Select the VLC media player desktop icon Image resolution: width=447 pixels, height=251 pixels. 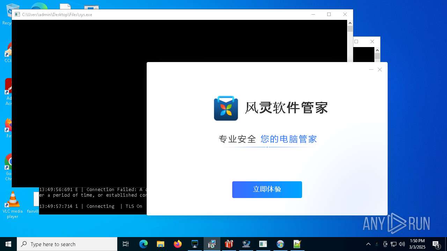(13, 205)
